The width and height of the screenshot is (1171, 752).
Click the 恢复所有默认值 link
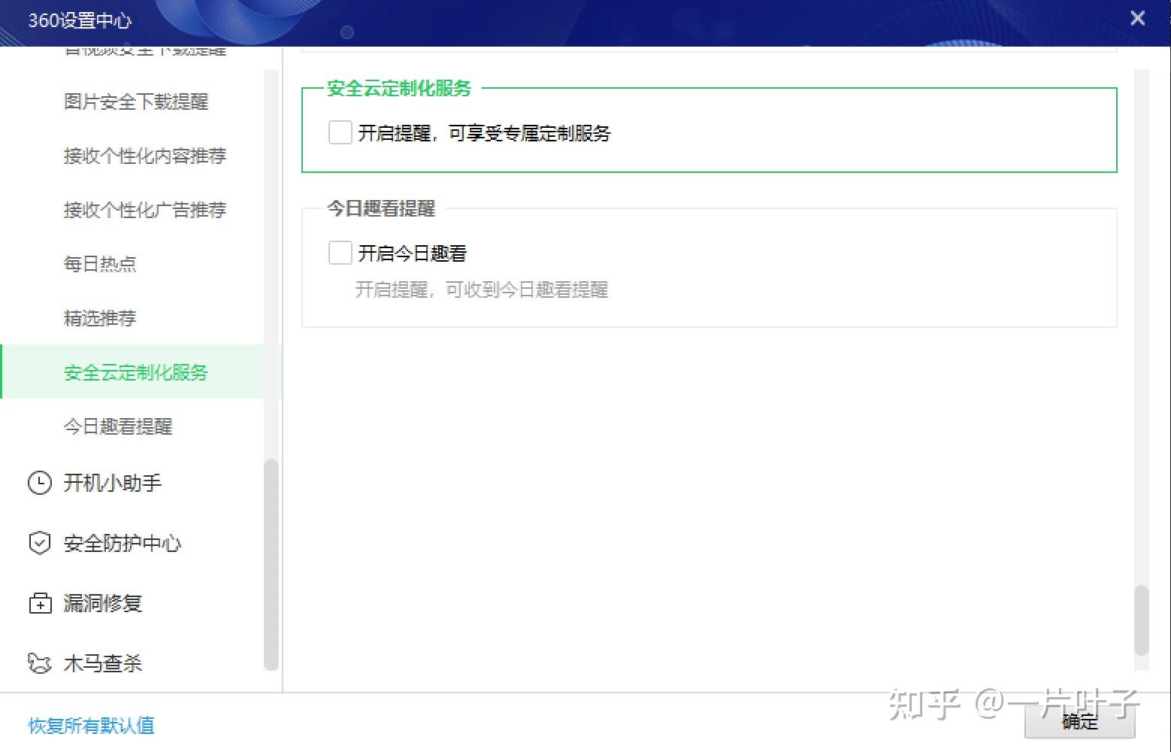[x=92, y=726]
